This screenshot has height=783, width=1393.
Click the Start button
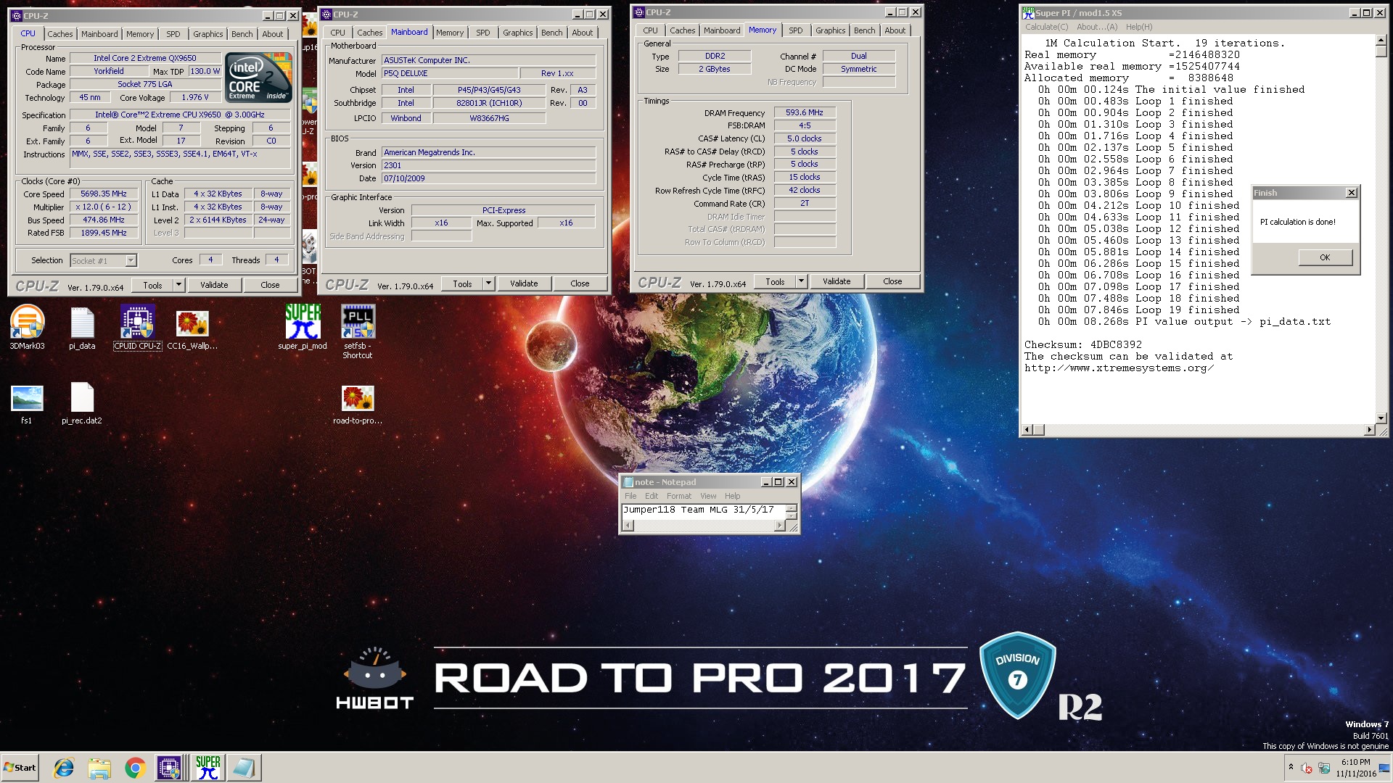(20, 768)
